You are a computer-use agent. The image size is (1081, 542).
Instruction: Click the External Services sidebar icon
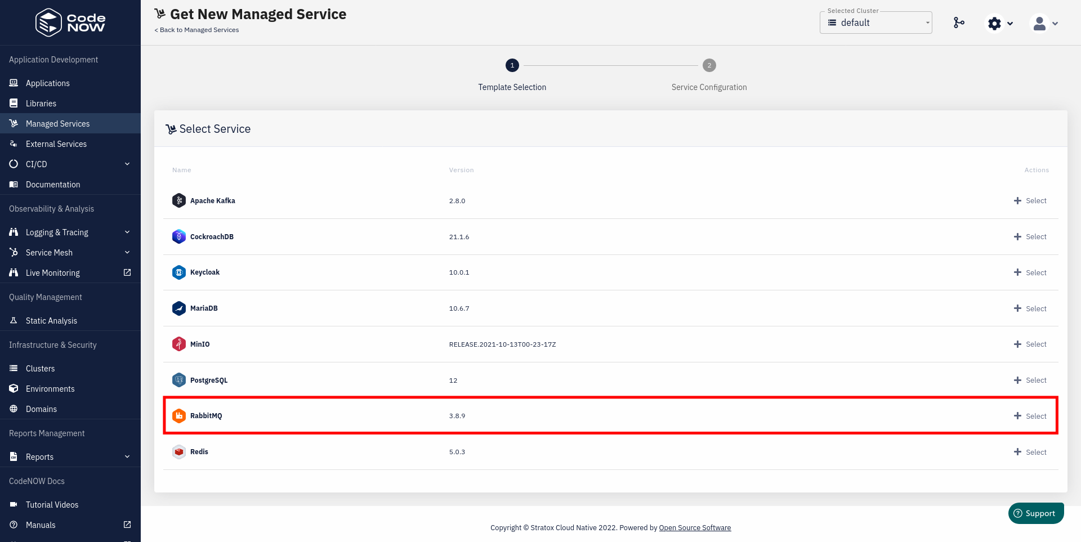[x=14, y=144]
